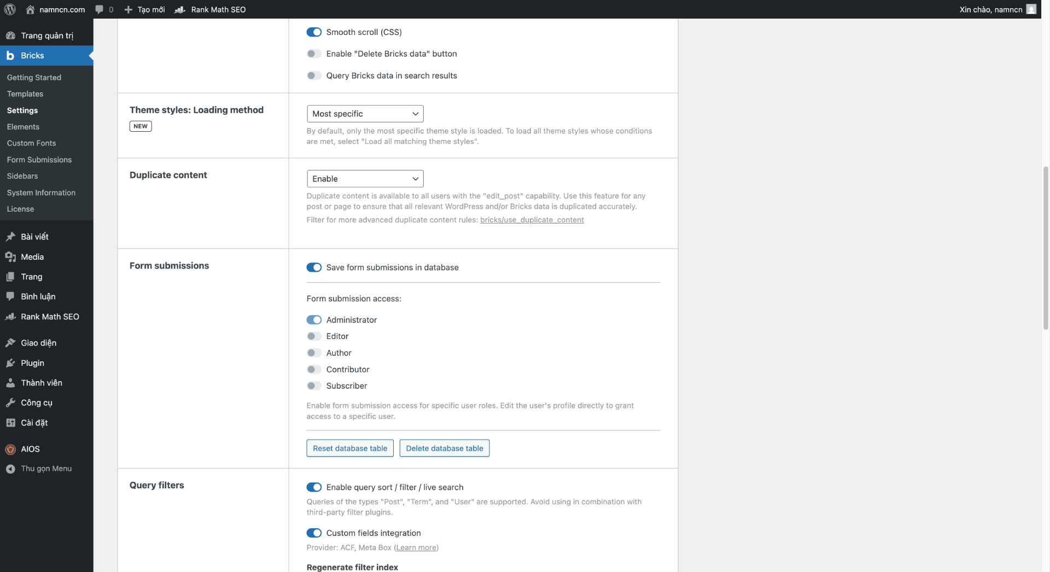Click the Trang pages icon
Image resolution: width=1050 pixels, height=572 pixels.
pyautogui.click(x=10, y=277)
